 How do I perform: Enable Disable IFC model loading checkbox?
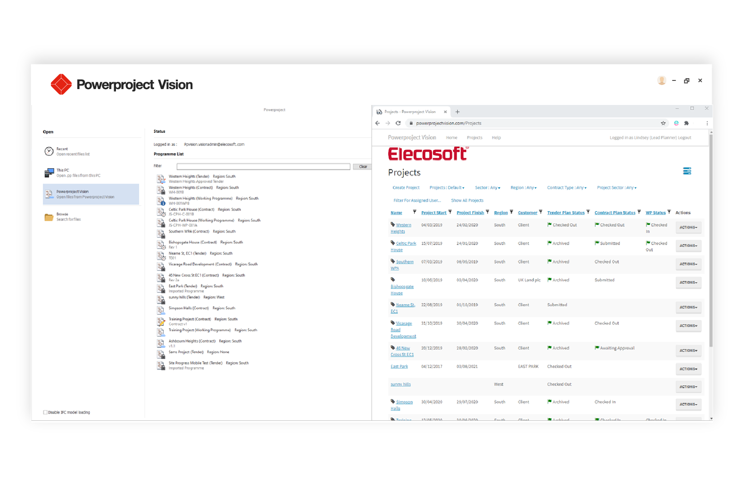[45, 412]
